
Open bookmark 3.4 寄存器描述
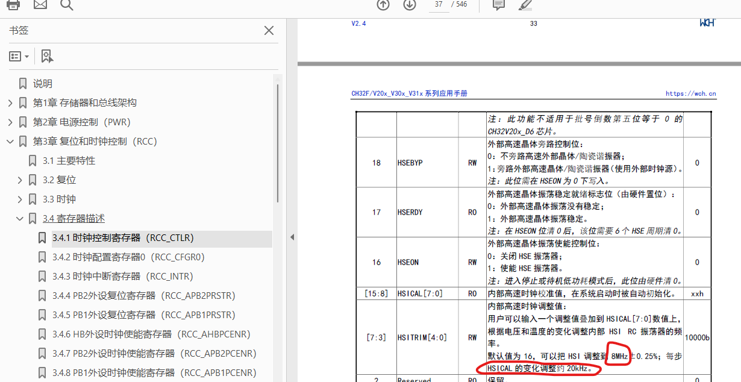(73, 218)
